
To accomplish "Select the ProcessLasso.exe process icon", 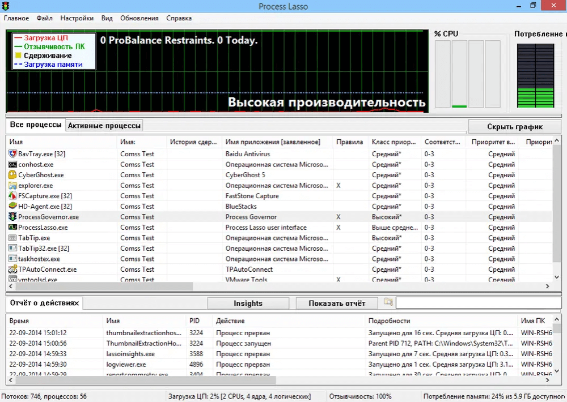I will [13, 228].
